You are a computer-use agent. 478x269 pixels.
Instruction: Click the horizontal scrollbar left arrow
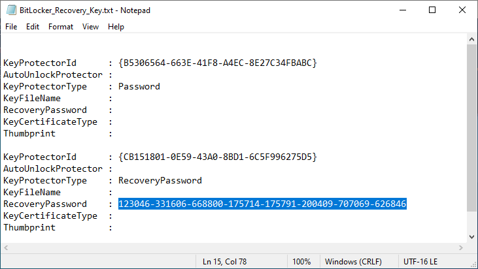click(x=6, y=248)
